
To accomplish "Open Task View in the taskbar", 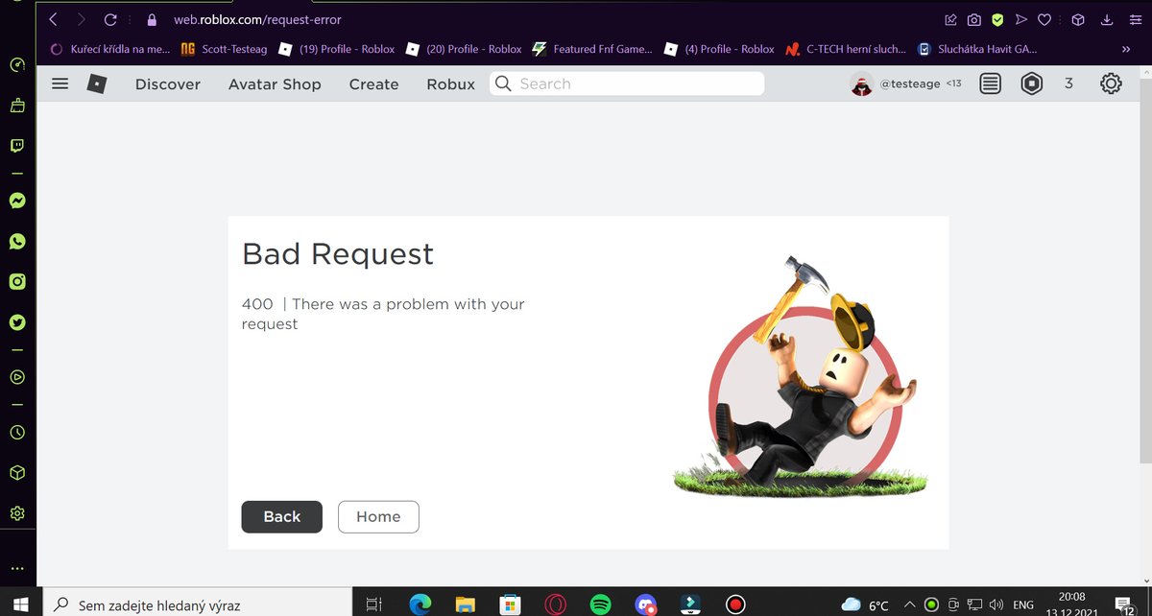I will 374,604.
